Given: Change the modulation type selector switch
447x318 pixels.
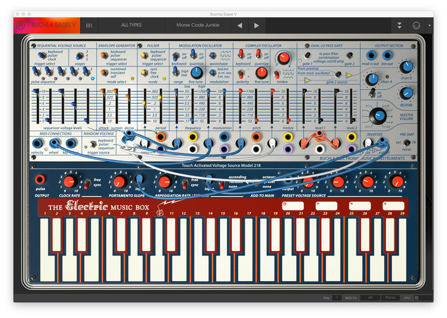Looking at the screenshot, I should 212,73.
